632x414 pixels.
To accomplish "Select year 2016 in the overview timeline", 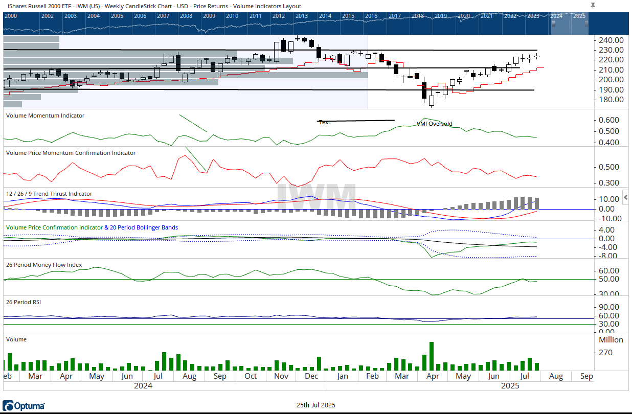I will tap(371, 16).
